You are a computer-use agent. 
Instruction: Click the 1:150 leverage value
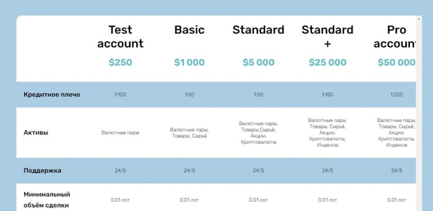coord(327,94)
